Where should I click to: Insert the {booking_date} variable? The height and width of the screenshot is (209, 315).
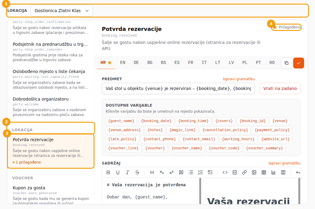(x=156, y=121)
